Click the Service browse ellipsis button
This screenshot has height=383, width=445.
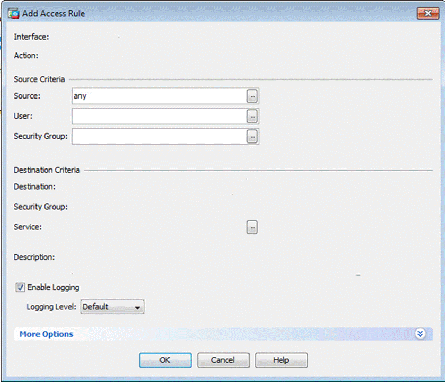tap(252, 227)
